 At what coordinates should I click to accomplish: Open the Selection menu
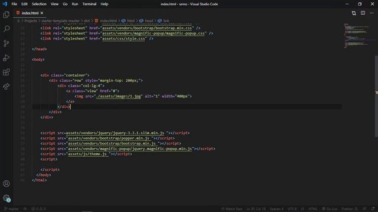click(x=39, y=4)
